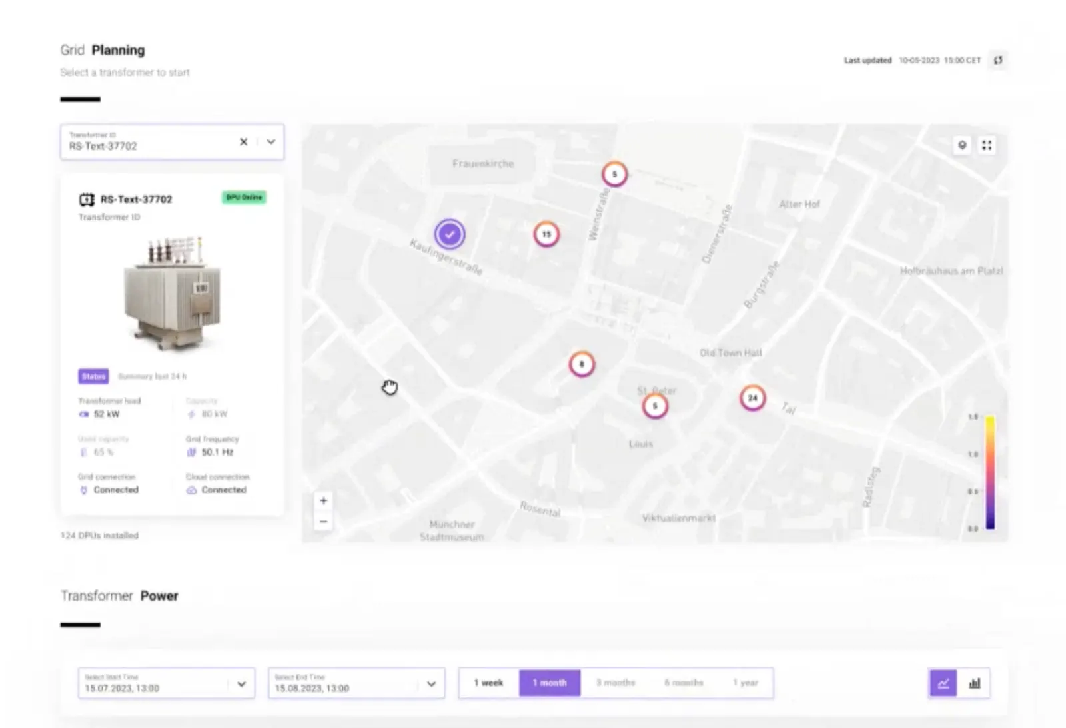Screen dimensions: 1066x728
Task: Select map marker 15
Action: coord(546,234)
